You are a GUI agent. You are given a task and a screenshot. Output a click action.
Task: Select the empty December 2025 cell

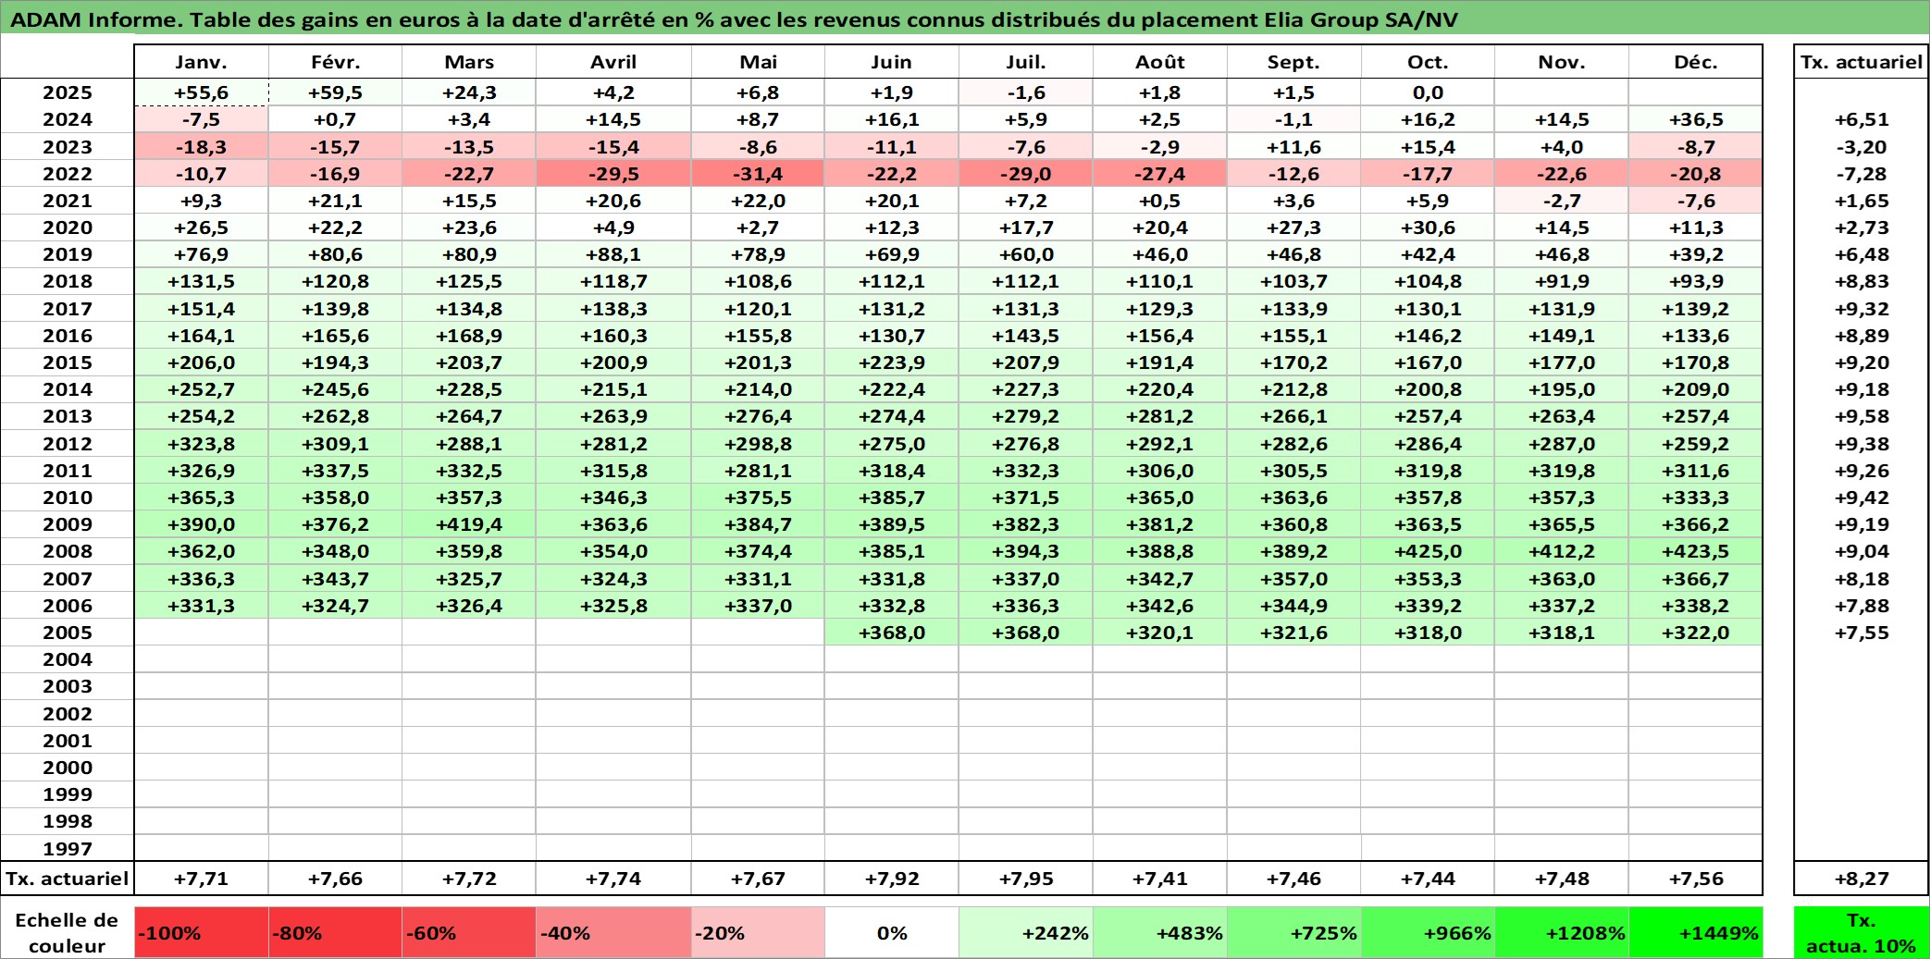(1695, 92)
